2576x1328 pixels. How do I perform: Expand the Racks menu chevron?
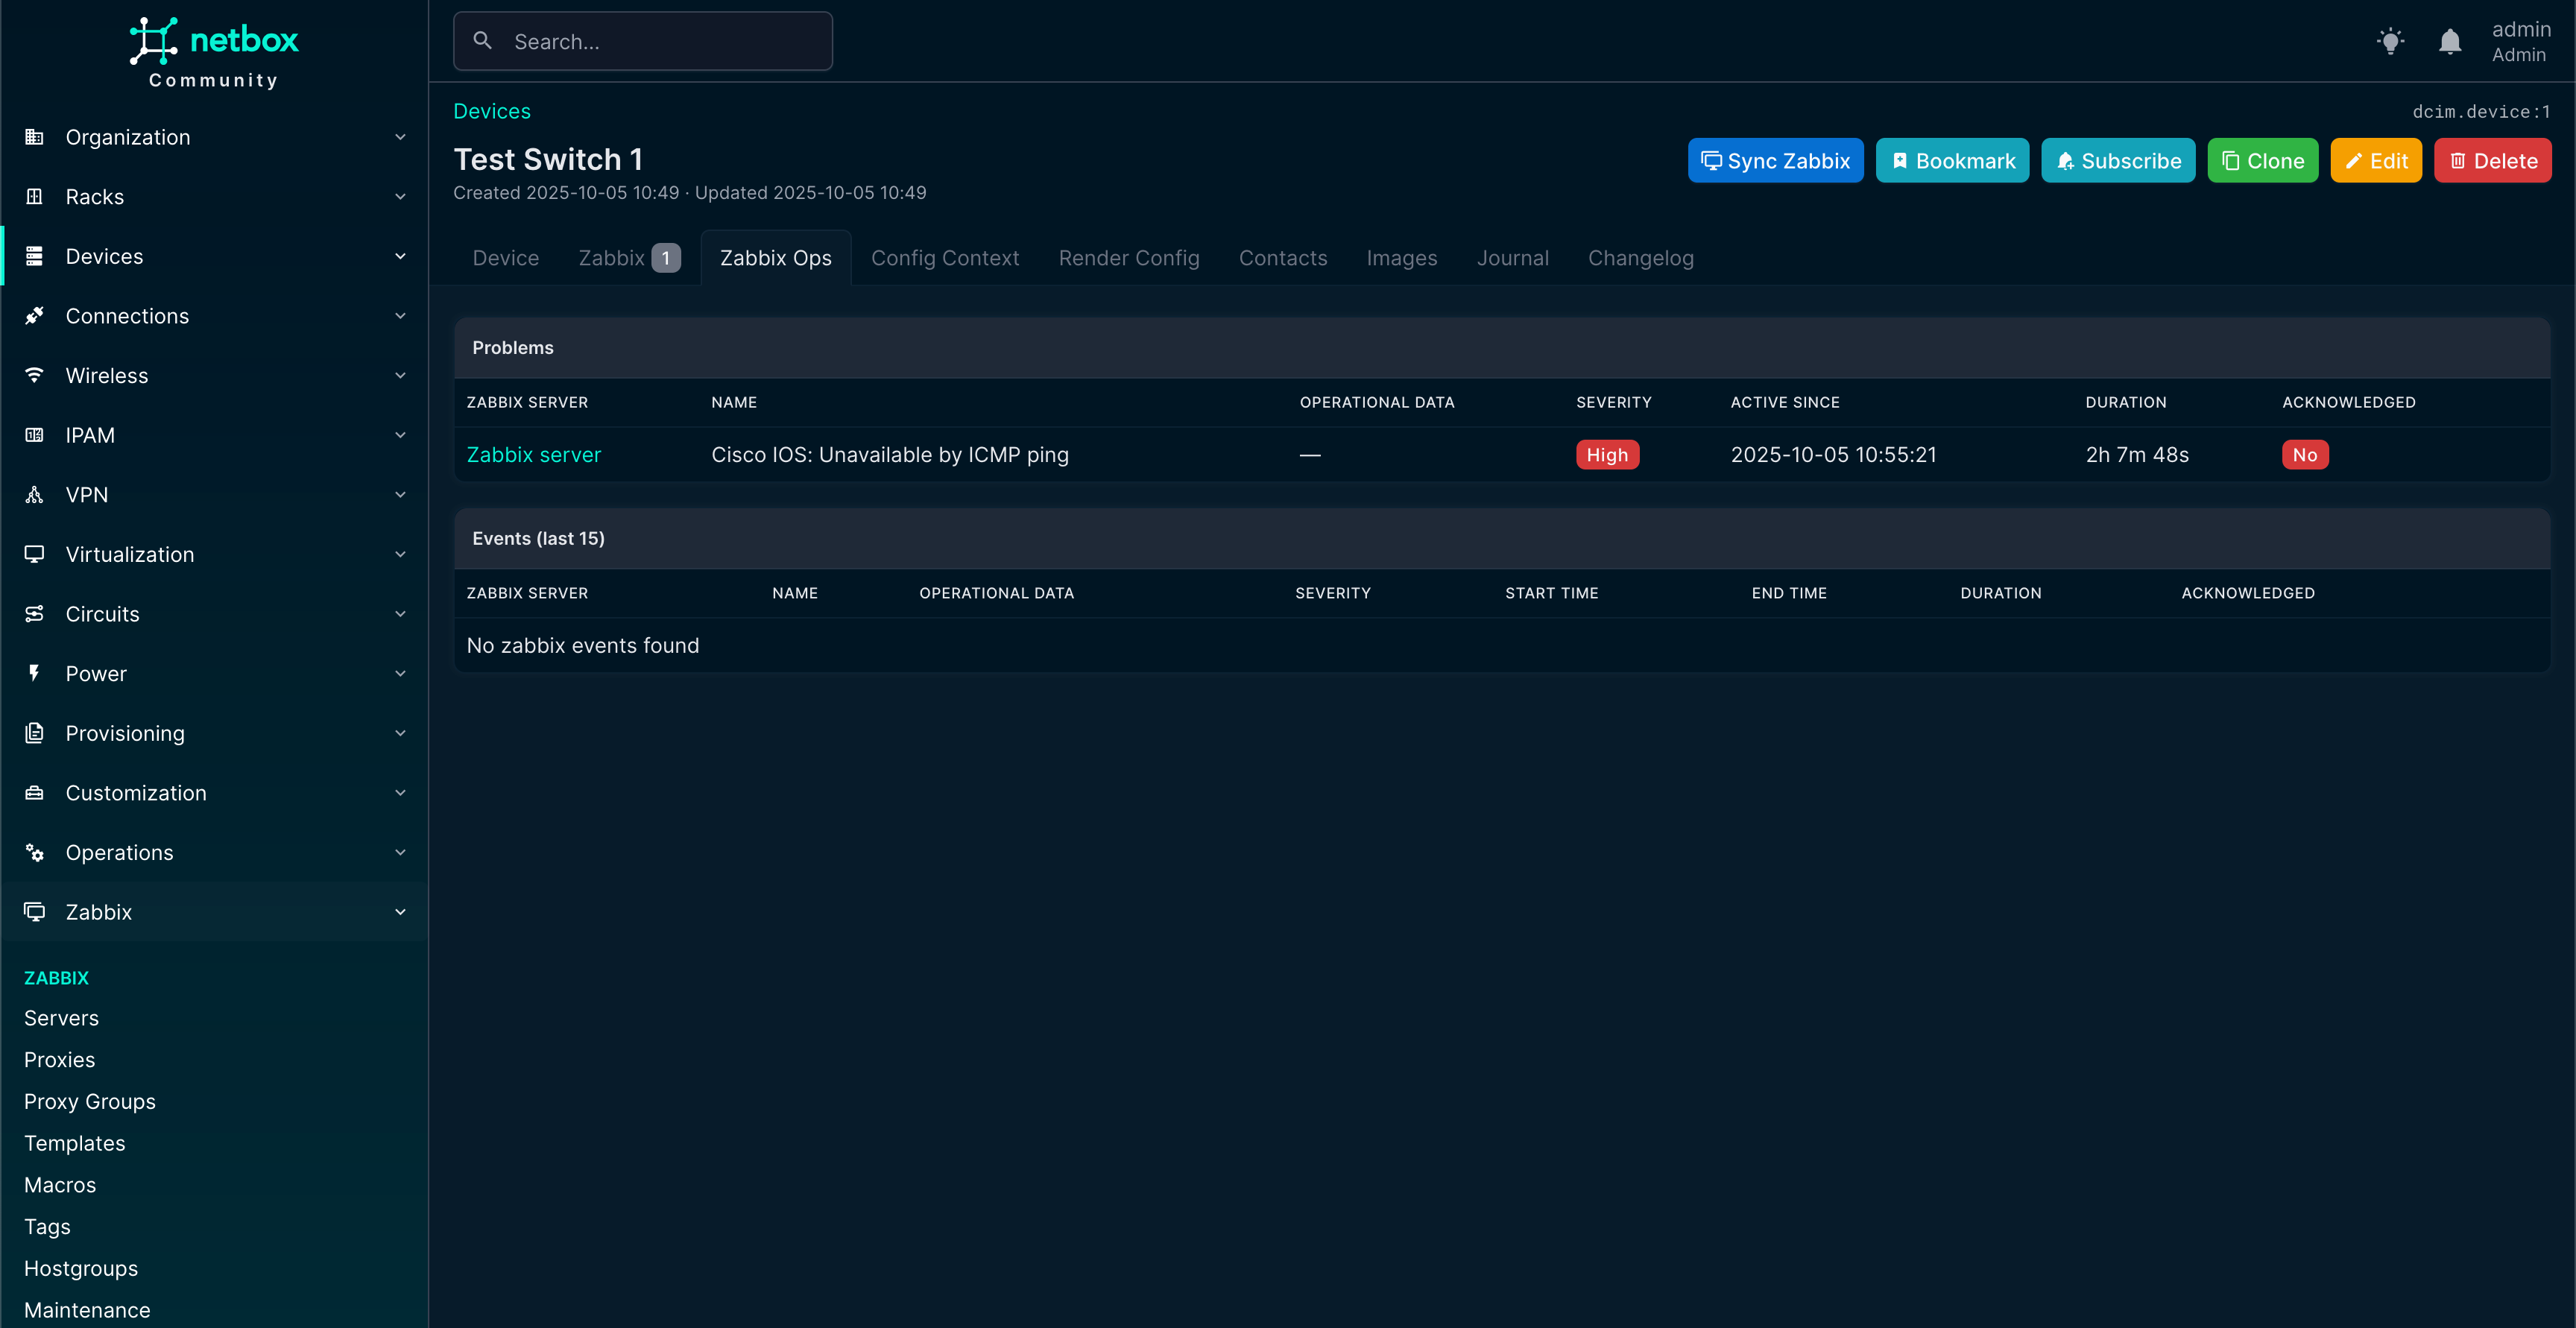[400, 197]
